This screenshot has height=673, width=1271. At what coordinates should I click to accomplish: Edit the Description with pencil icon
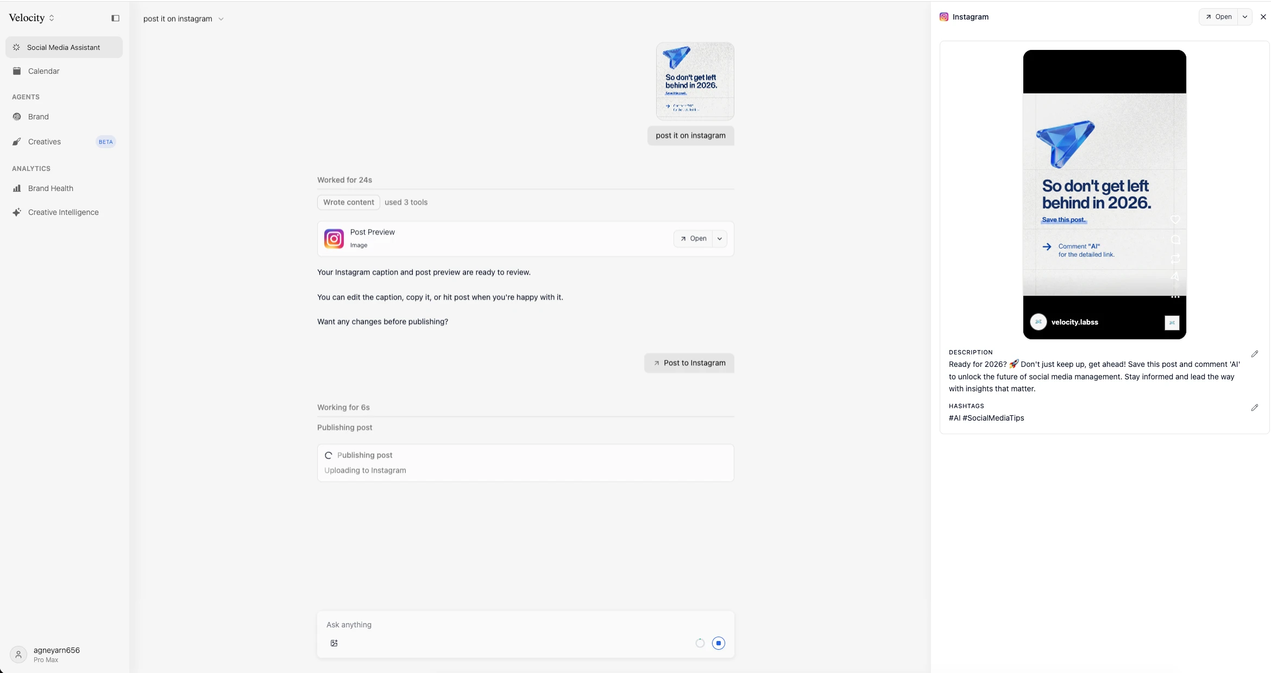pos(1255,354)
